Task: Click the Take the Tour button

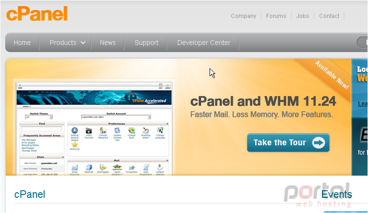Action: [x=288, y=142]
